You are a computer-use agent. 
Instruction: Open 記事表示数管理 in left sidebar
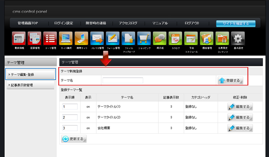(30, 85)
